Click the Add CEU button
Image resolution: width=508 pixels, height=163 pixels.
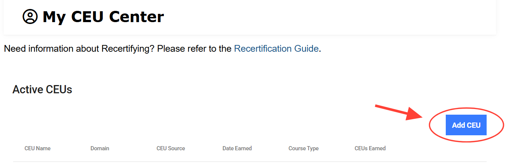[466, 125]
